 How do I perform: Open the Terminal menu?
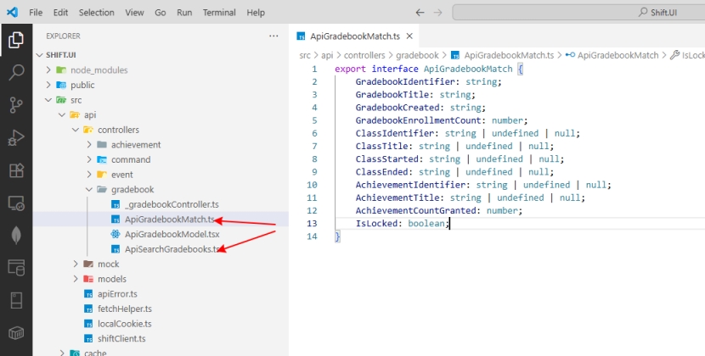(x=219, y=13)
